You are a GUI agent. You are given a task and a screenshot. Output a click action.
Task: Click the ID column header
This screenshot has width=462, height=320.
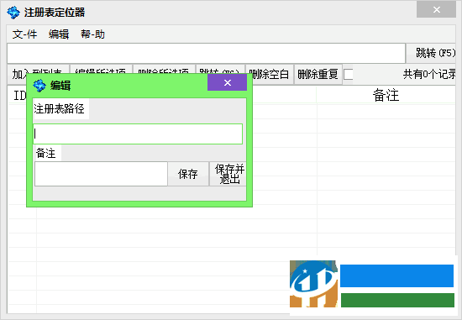[20, 95]
